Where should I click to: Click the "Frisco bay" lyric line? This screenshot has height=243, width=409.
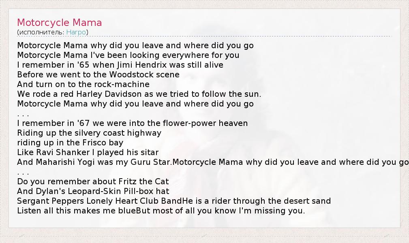click(x=70, y=143)
